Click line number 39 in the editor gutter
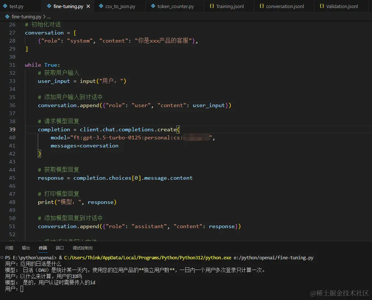Image resolution: width=372 pixels, height=300 pixels. (x=12, y=129)
